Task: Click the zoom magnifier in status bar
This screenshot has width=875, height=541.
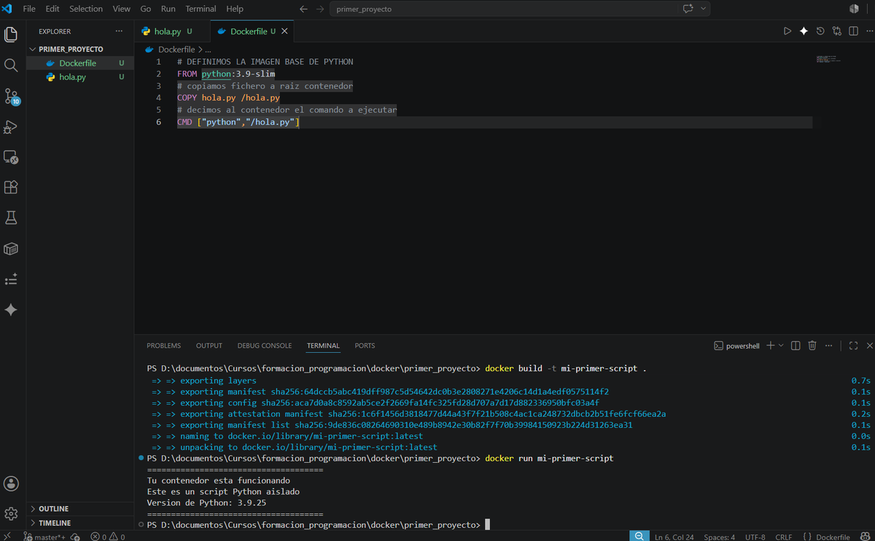Action: coord(639,536)
